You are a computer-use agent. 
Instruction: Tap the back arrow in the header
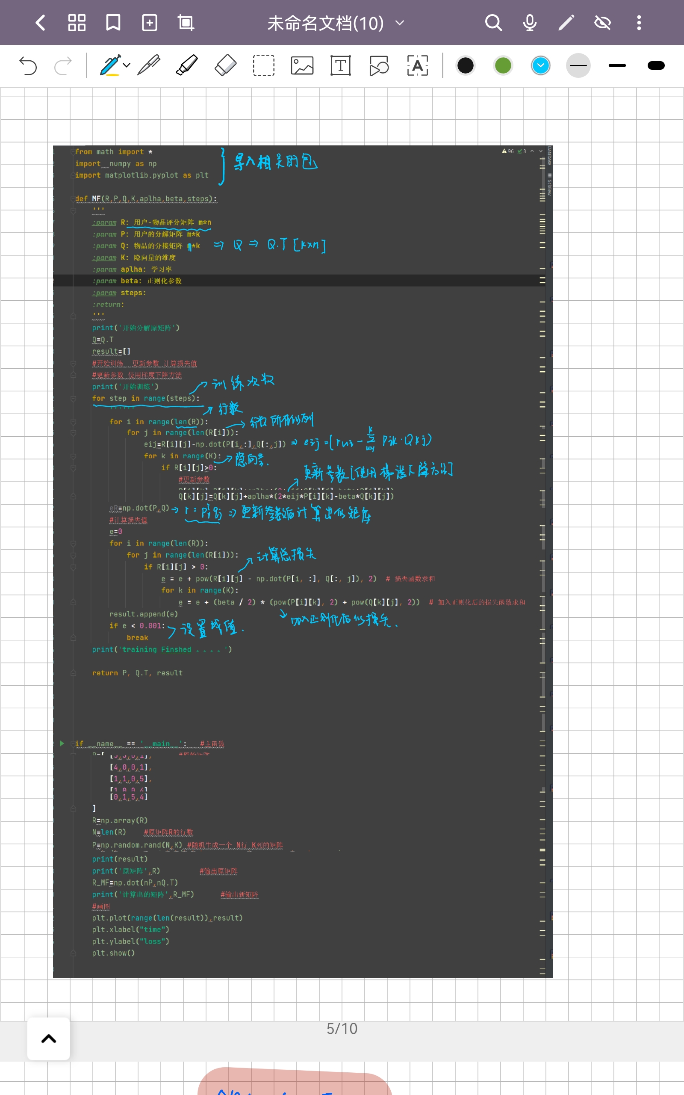point(40,23)
